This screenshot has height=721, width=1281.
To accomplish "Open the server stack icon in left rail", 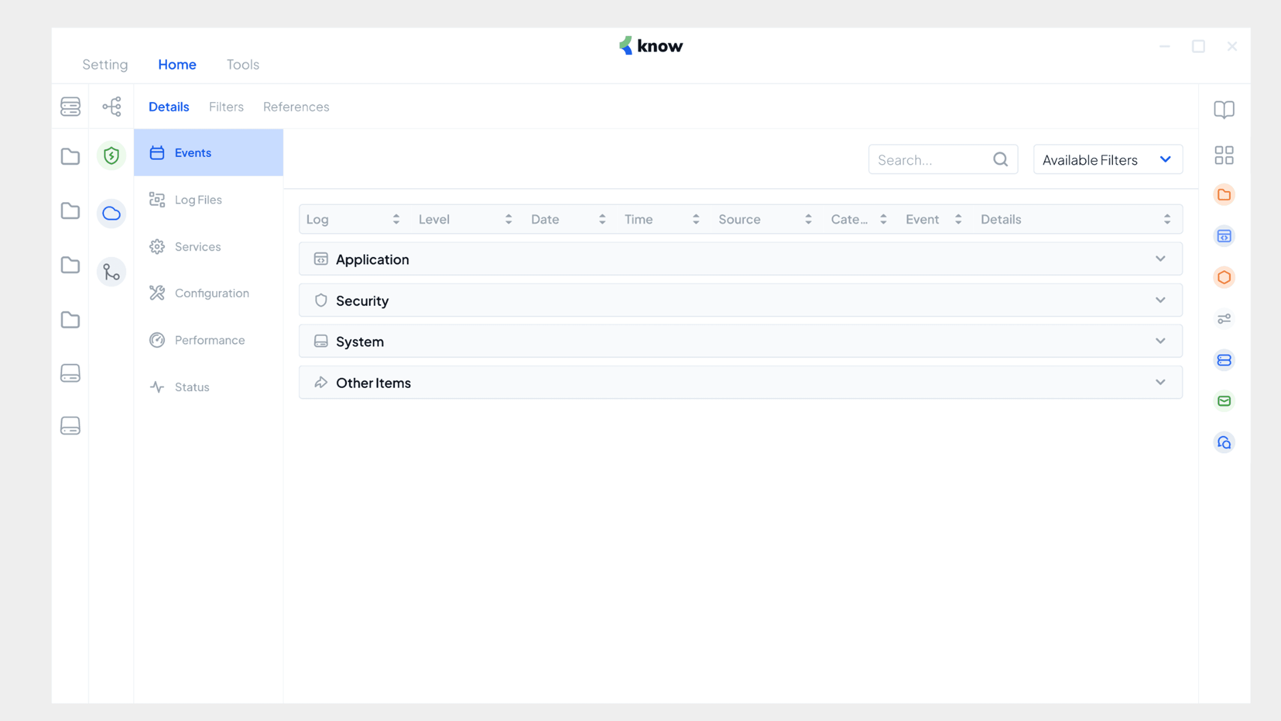I will pyautogui.click(x=70, y=106).
